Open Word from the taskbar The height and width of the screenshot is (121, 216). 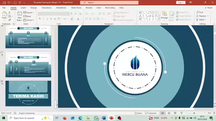(x=104, y=118)
